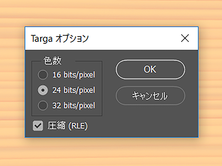Select the 32 bits/pixel radio button
The height and width of the screenshot is (166, 222).
click(x=43, y=105)
